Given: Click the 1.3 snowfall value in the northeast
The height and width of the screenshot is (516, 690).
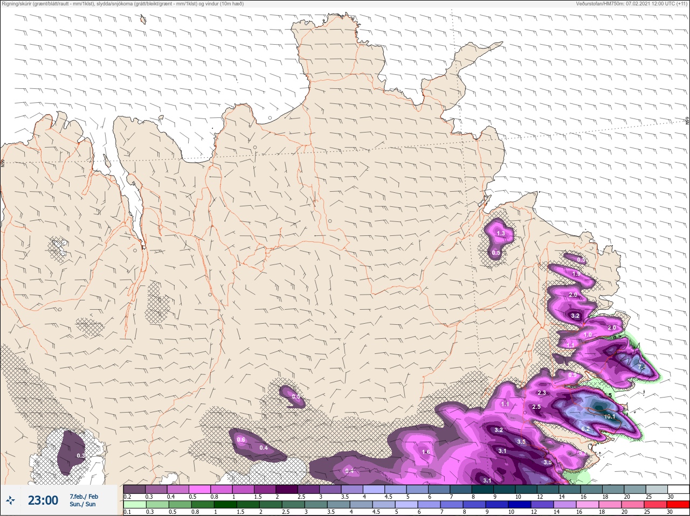Looking at the screenshot, I should pyautogui.click(x=501, y=233).
